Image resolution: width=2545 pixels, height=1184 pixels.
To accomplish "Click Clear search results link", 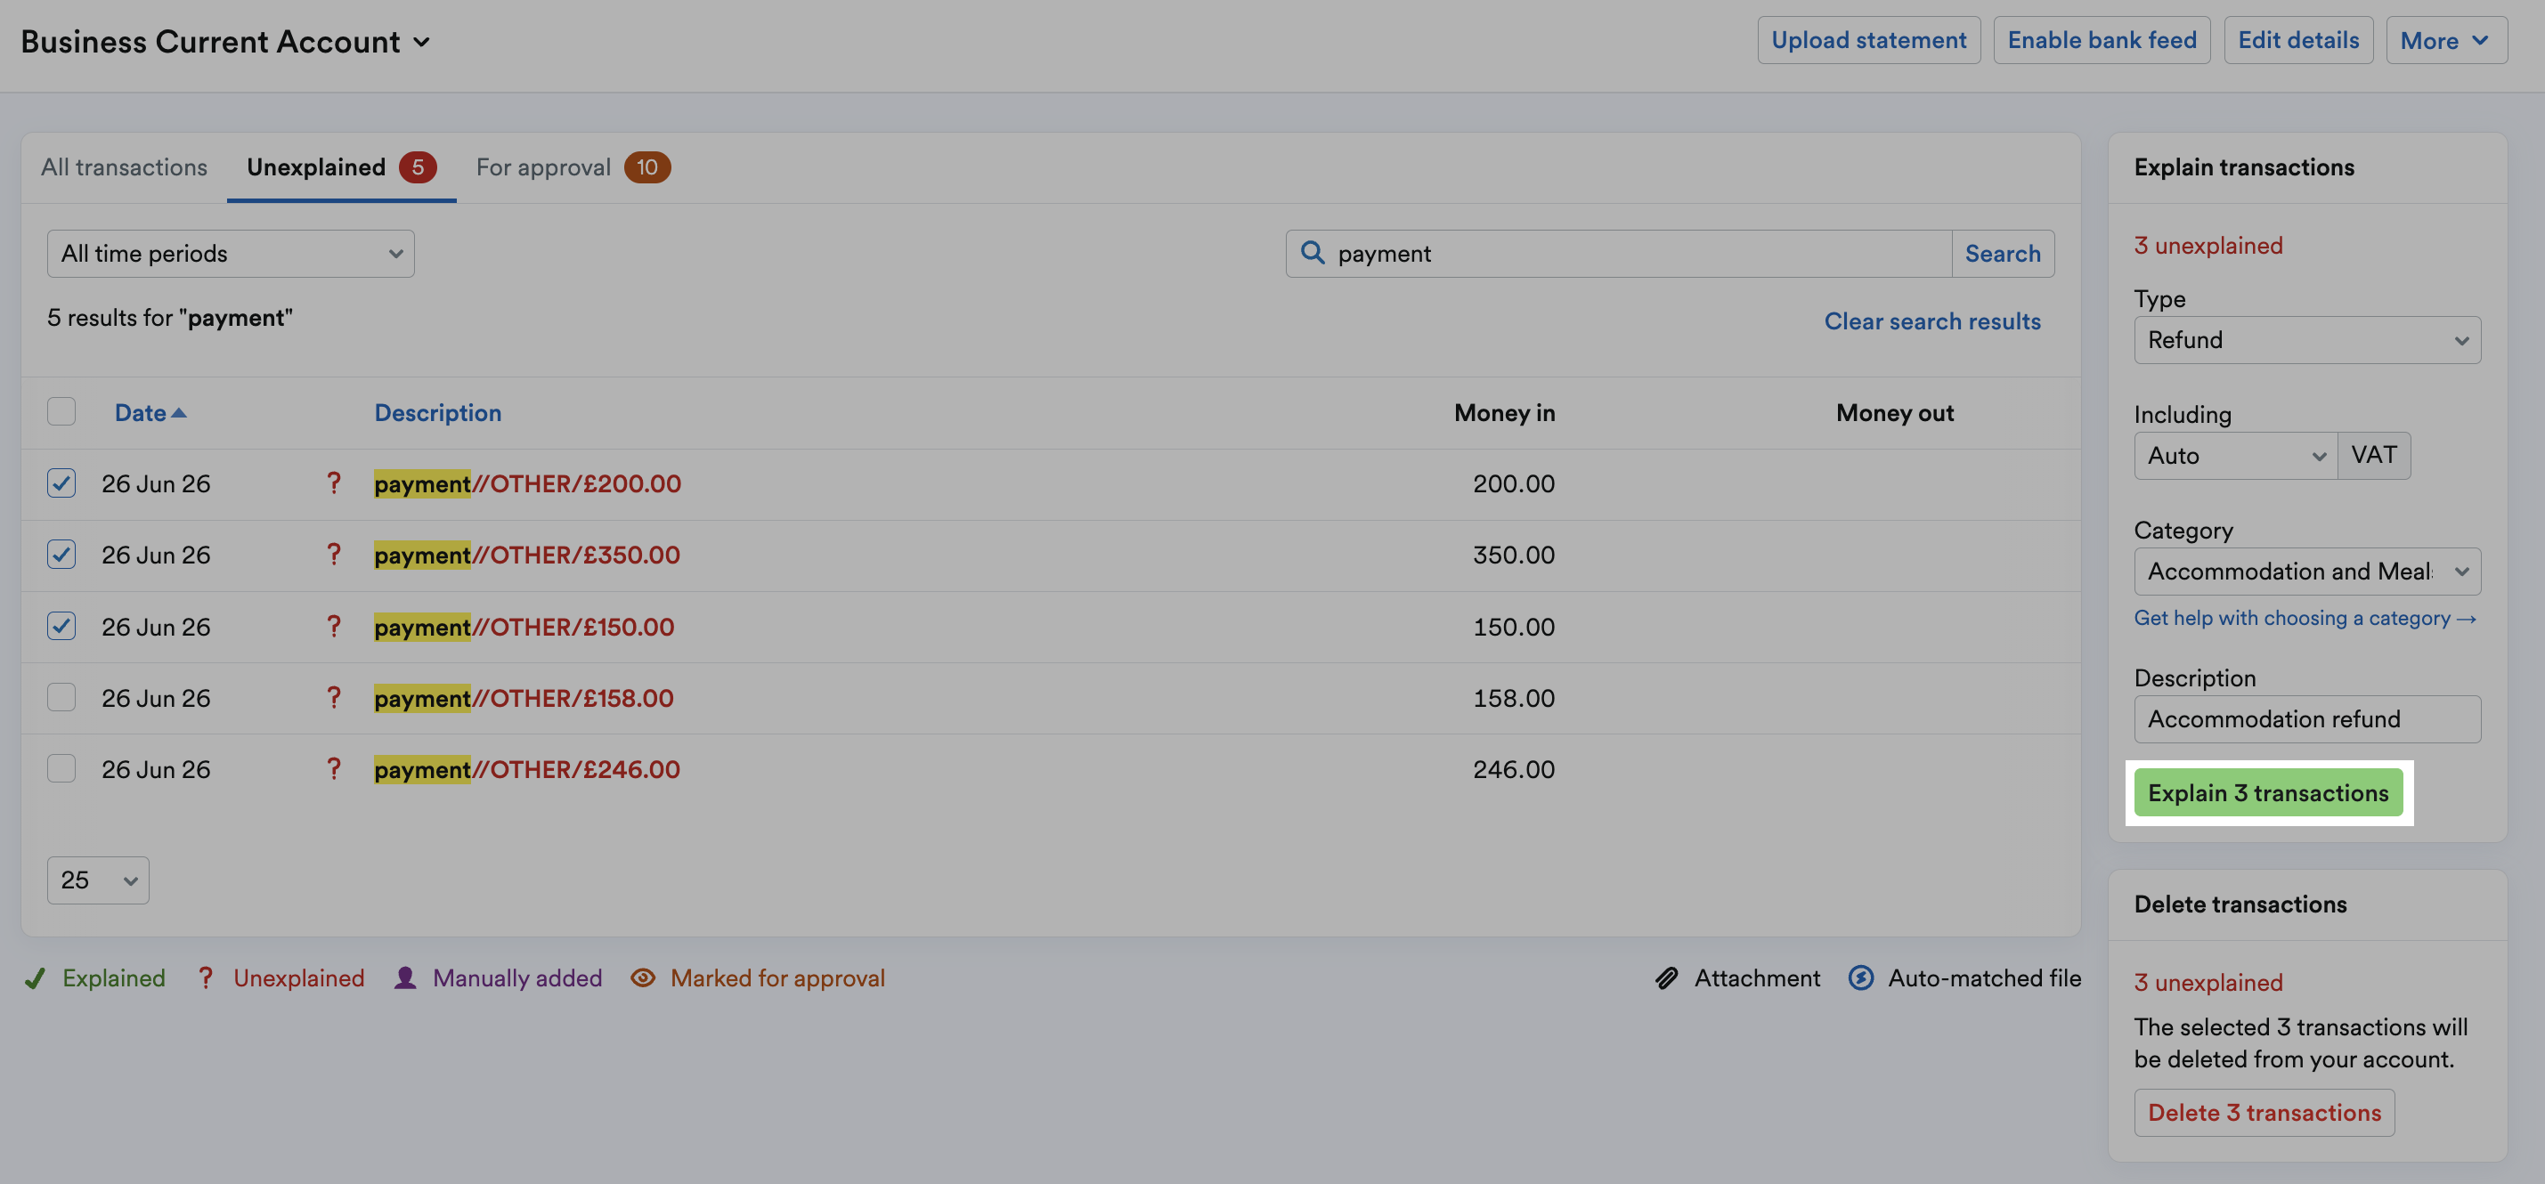I will click(x=1931, y=321).
